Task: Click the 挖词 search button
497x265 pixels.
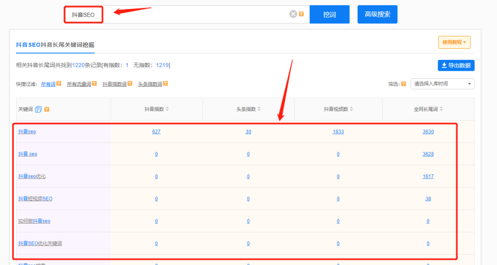Action: point(329,14)
